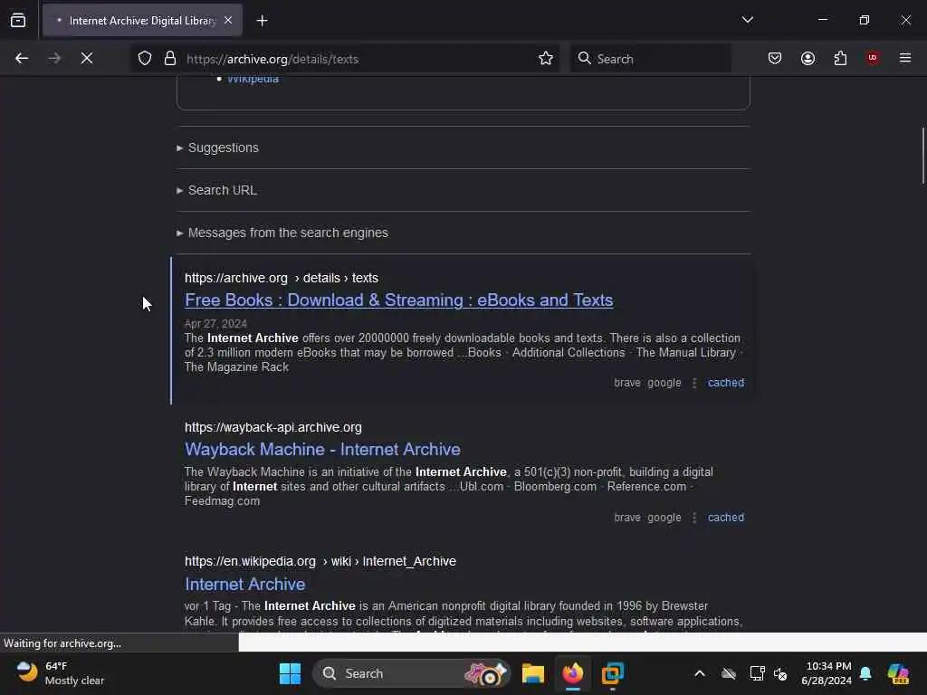Open the Wikipedia link in the infobox

[253, 79]
